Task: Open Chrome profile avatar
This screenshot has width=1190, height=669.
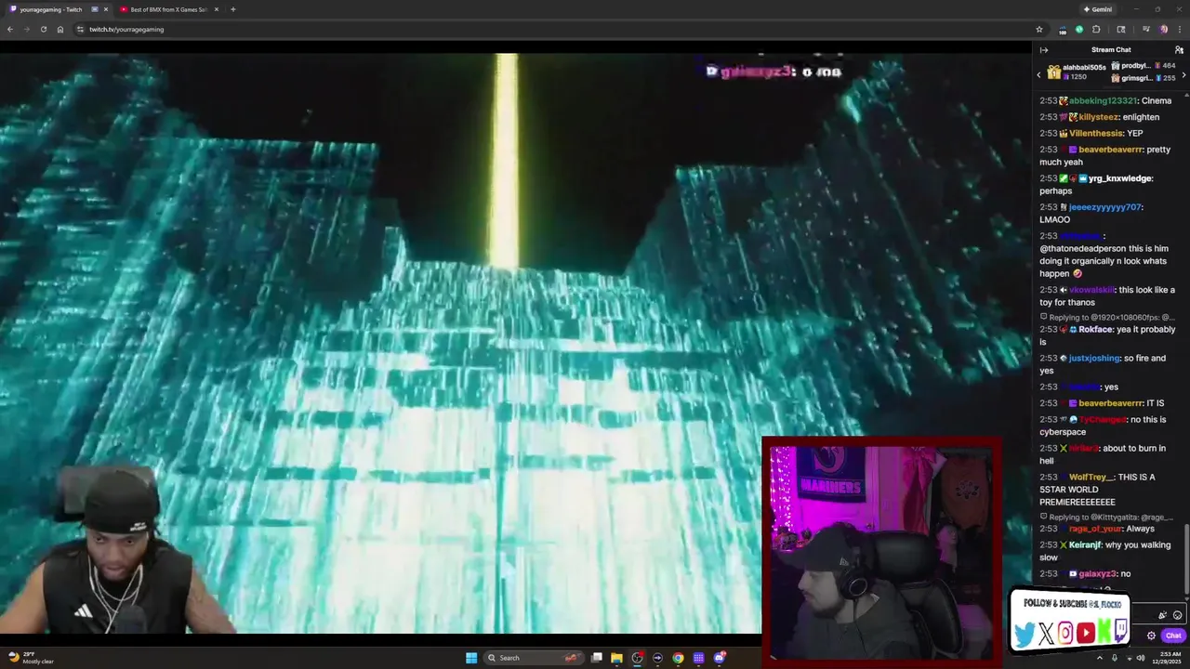Action: (x=1163, y=29)
